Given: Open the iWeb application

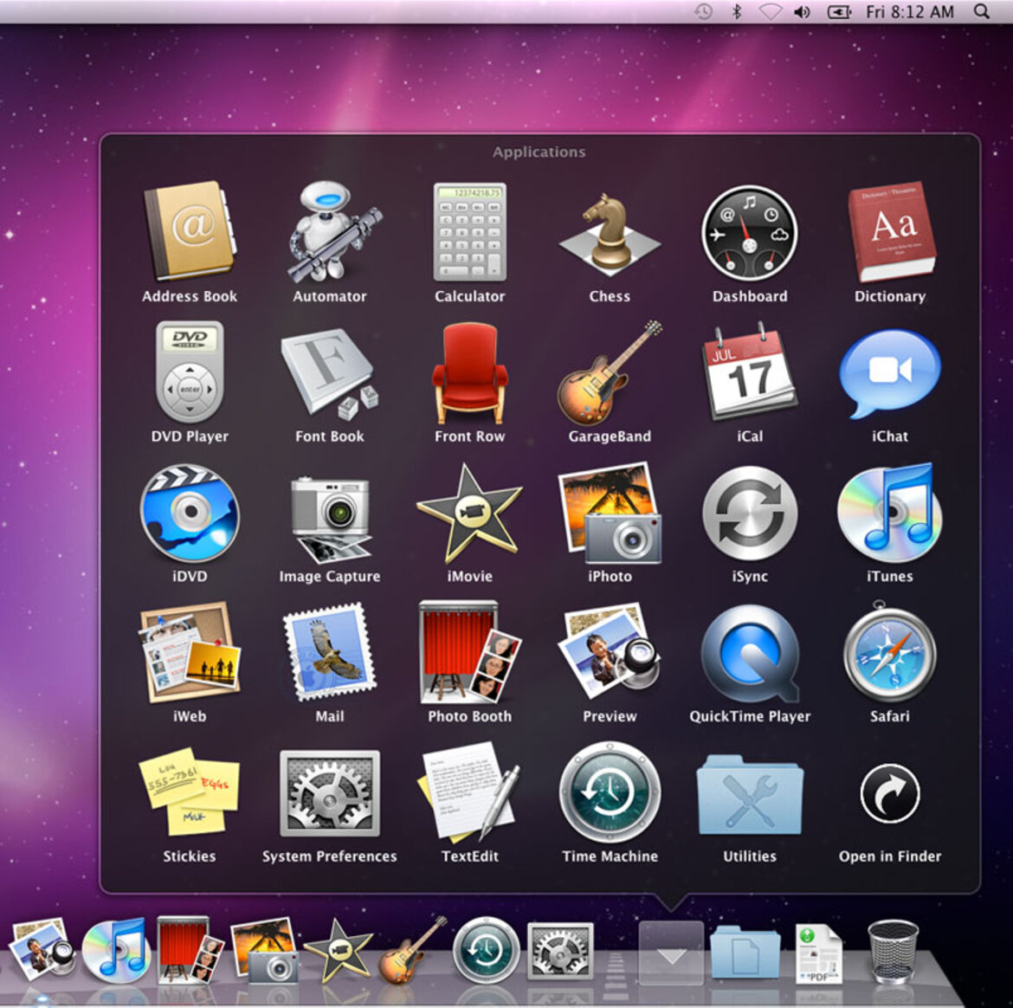Looking at the screenshot, I should 190,653.
